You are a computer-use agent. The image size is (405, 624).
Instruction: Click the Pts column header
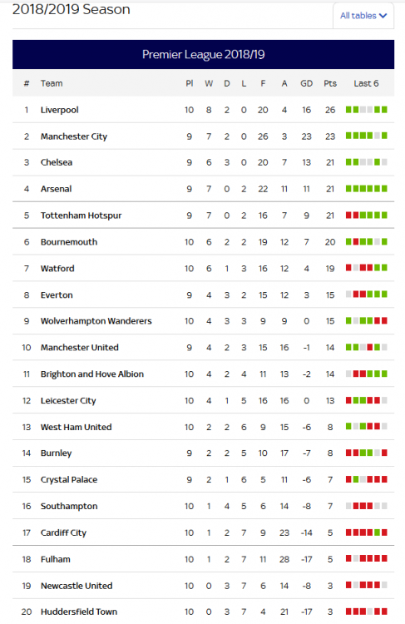pyautogui.click(x=330, y=83)
